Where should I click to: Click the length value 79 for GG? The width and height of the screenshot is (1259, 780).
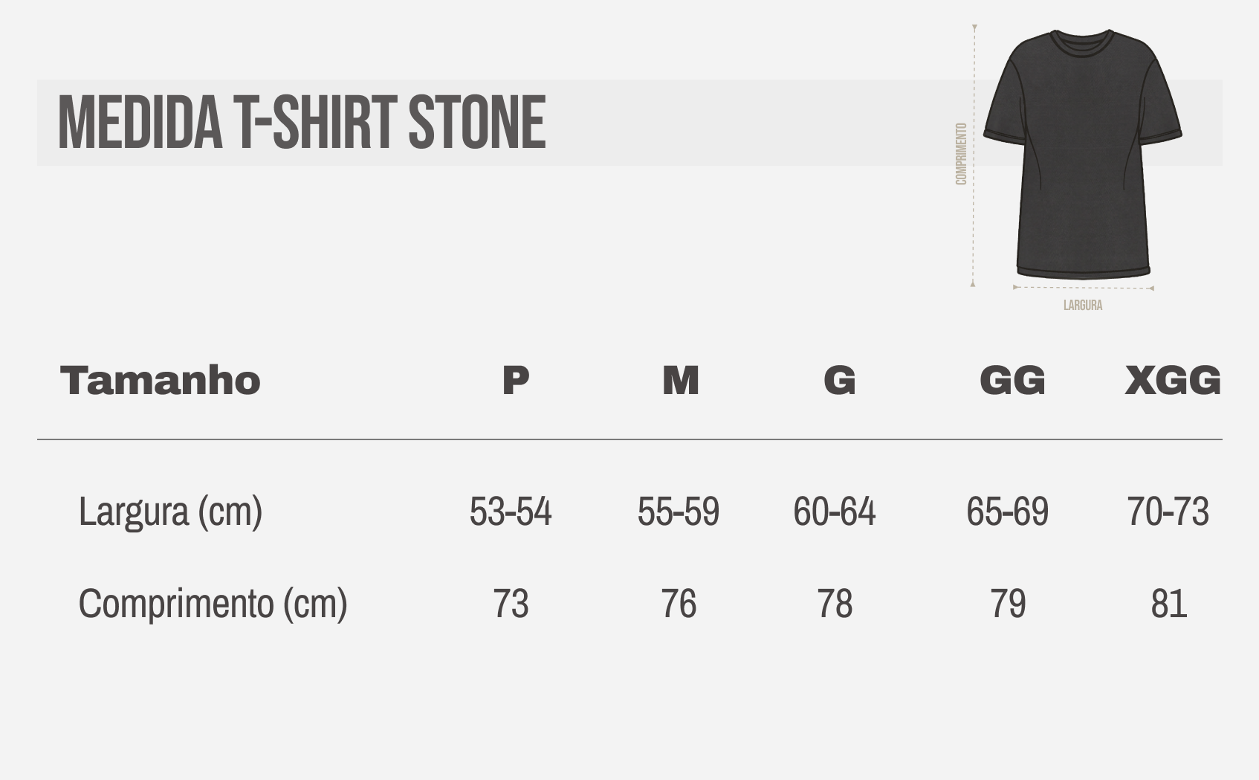click(1008, 603)
